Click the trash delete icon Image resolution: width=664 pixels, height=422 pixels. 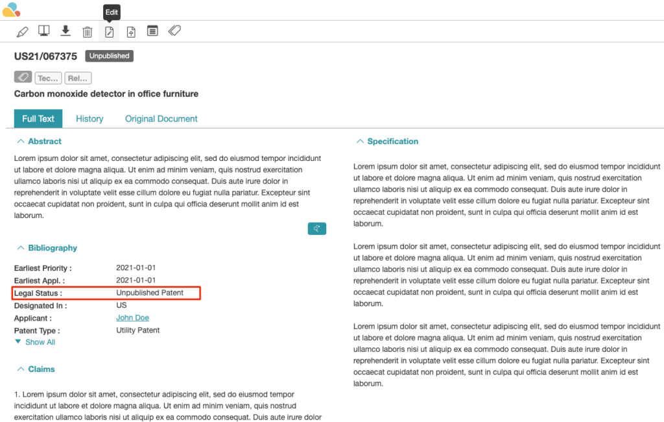(x=87, y=32)
